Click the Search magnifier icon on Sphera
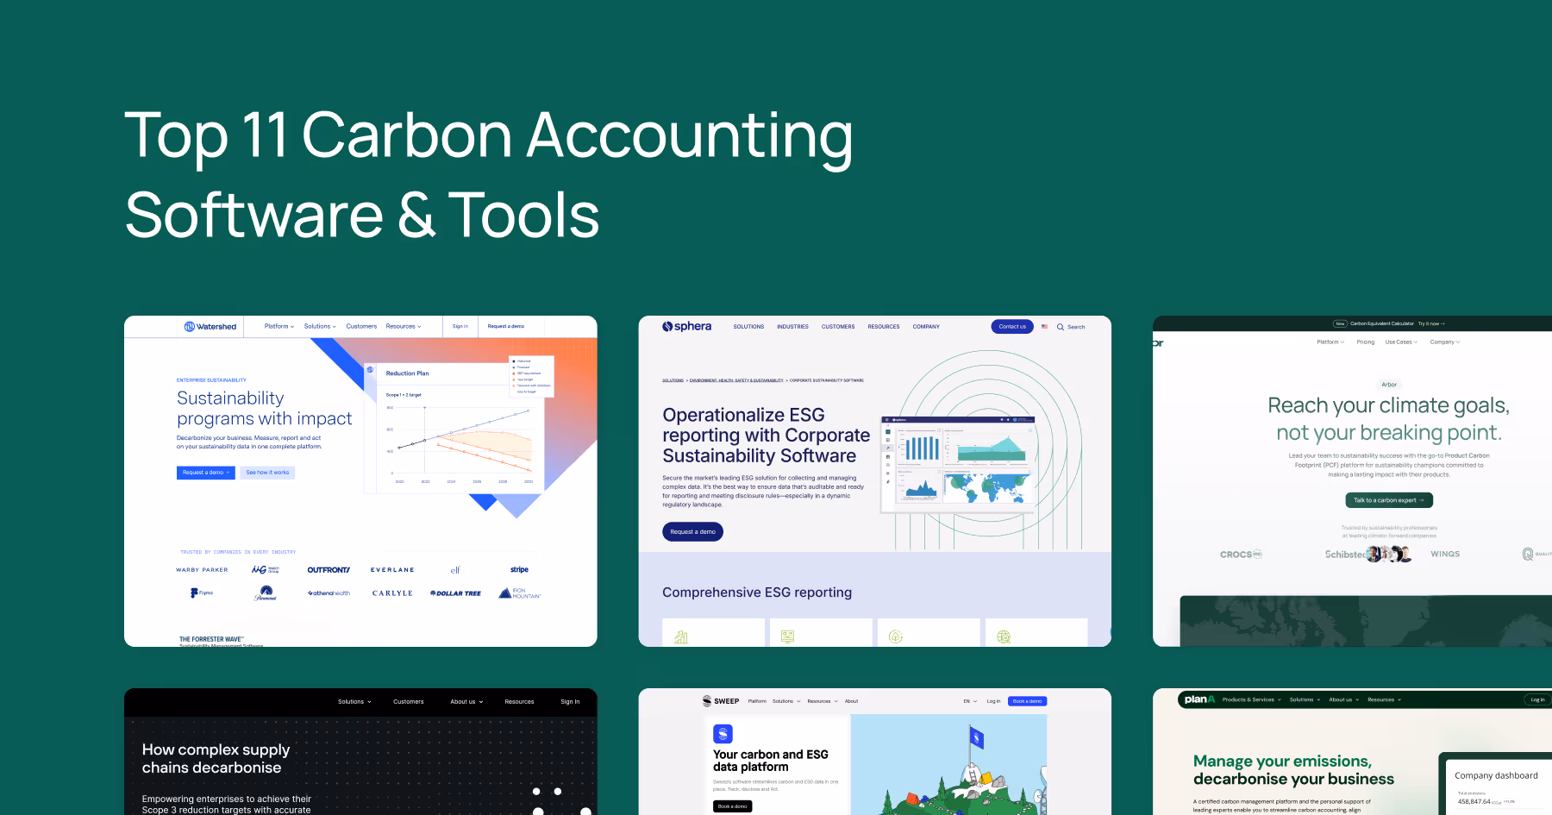This screenshot has width=1552, height=815. (1061, 327)
